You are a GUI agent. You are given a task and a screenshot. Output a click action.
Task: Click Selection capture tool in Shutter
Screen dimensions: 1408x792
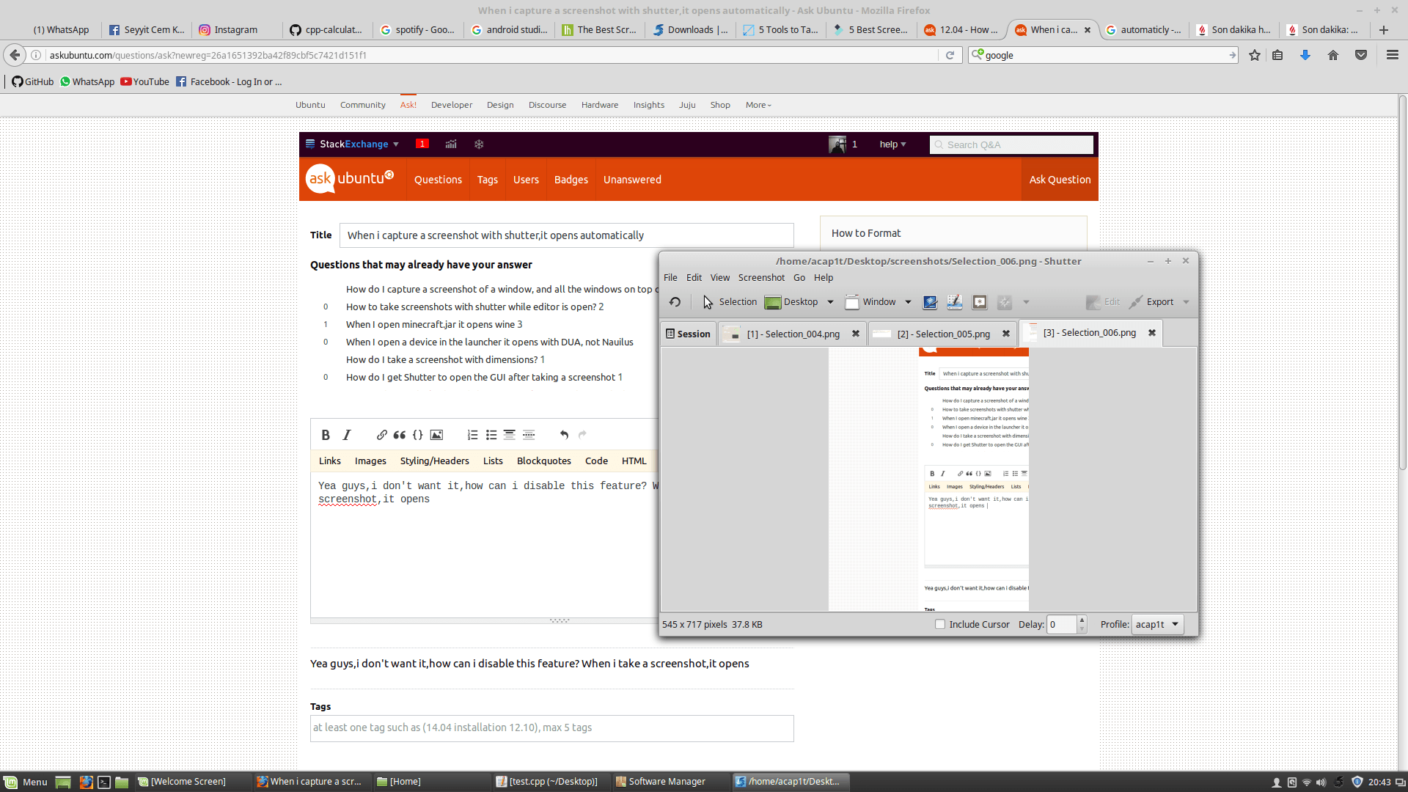[x=730, y=302]
